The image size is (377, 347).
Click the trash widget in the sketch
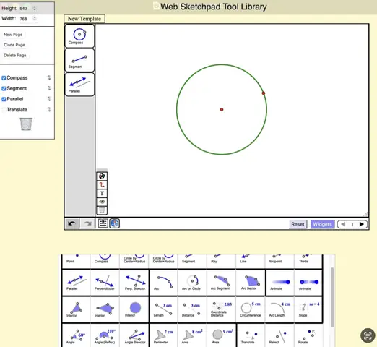click(x=102, y=210)
